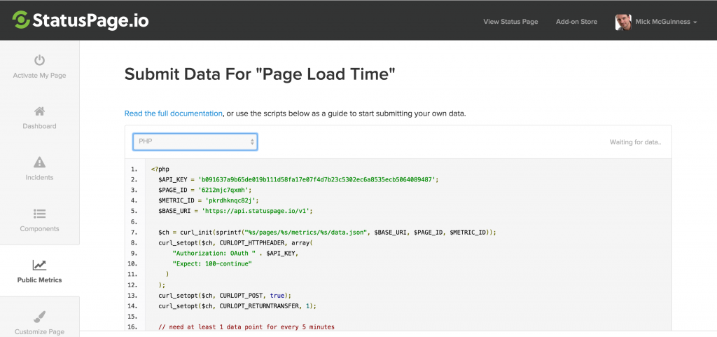Viewport: 717px width, 337px height.
Task: Click the CURLOPT_POST code line
Action: click(225, 296)
